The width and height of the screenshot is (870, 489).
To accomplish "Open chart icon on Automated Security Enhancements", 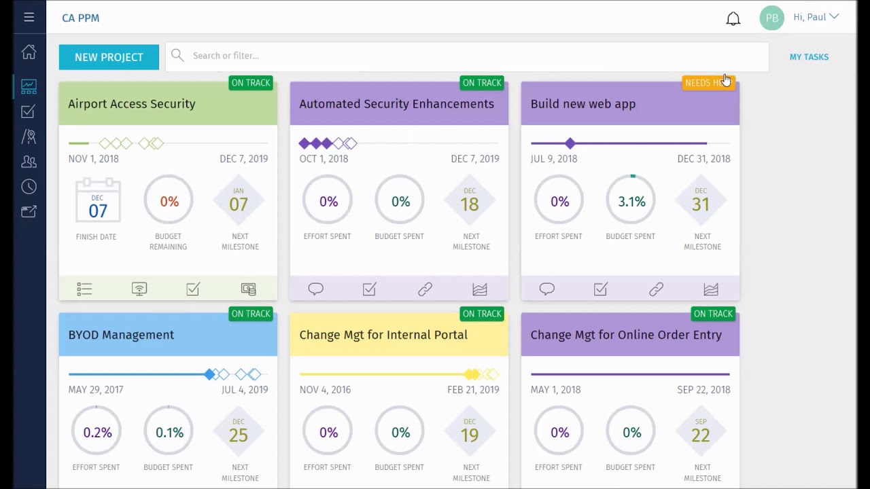I will (x=480, y=289).
